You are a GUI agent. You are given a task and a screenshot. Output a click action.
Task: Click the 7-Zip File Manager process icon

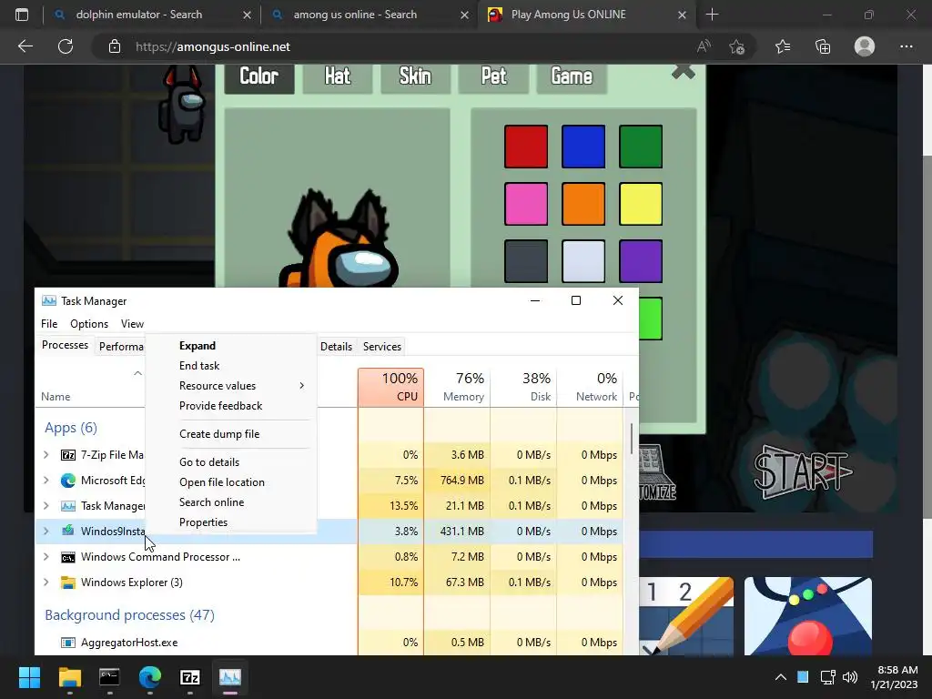tap(67, 455)
